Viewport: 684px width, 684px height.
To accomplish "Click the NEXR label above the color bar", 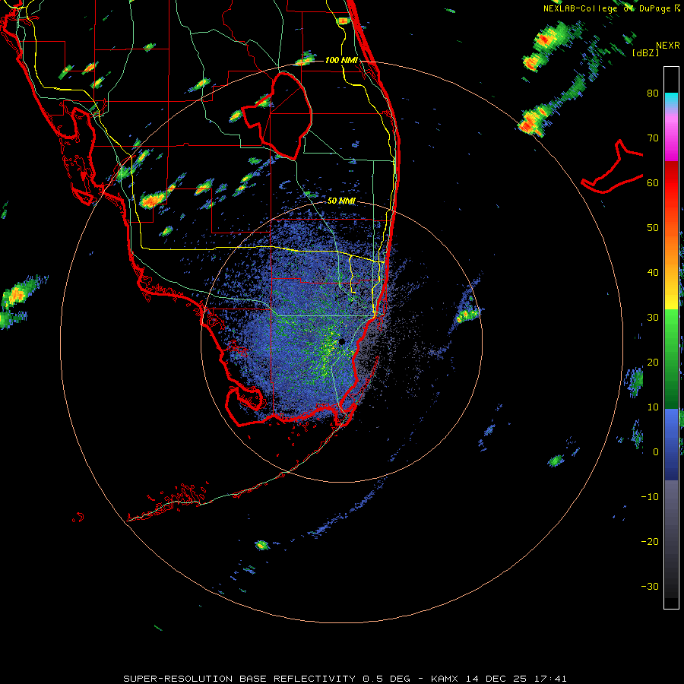I will pos(668,45).
